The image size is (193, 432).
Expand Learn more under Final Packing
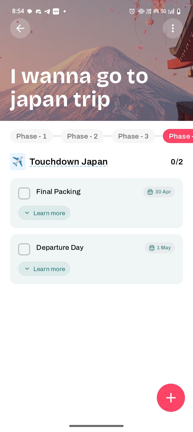(44, 213)
